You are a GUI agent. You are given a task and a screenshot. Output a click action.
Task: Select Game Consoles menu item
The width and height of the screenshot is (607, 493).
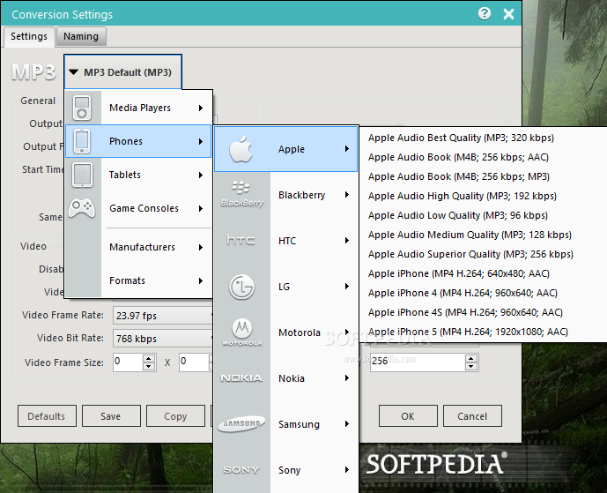click(138, 208)
